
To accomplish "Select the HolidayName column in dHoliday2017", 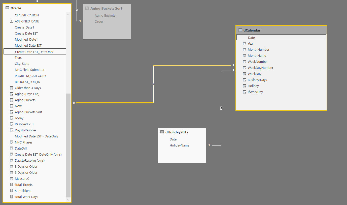I will 180,145.
